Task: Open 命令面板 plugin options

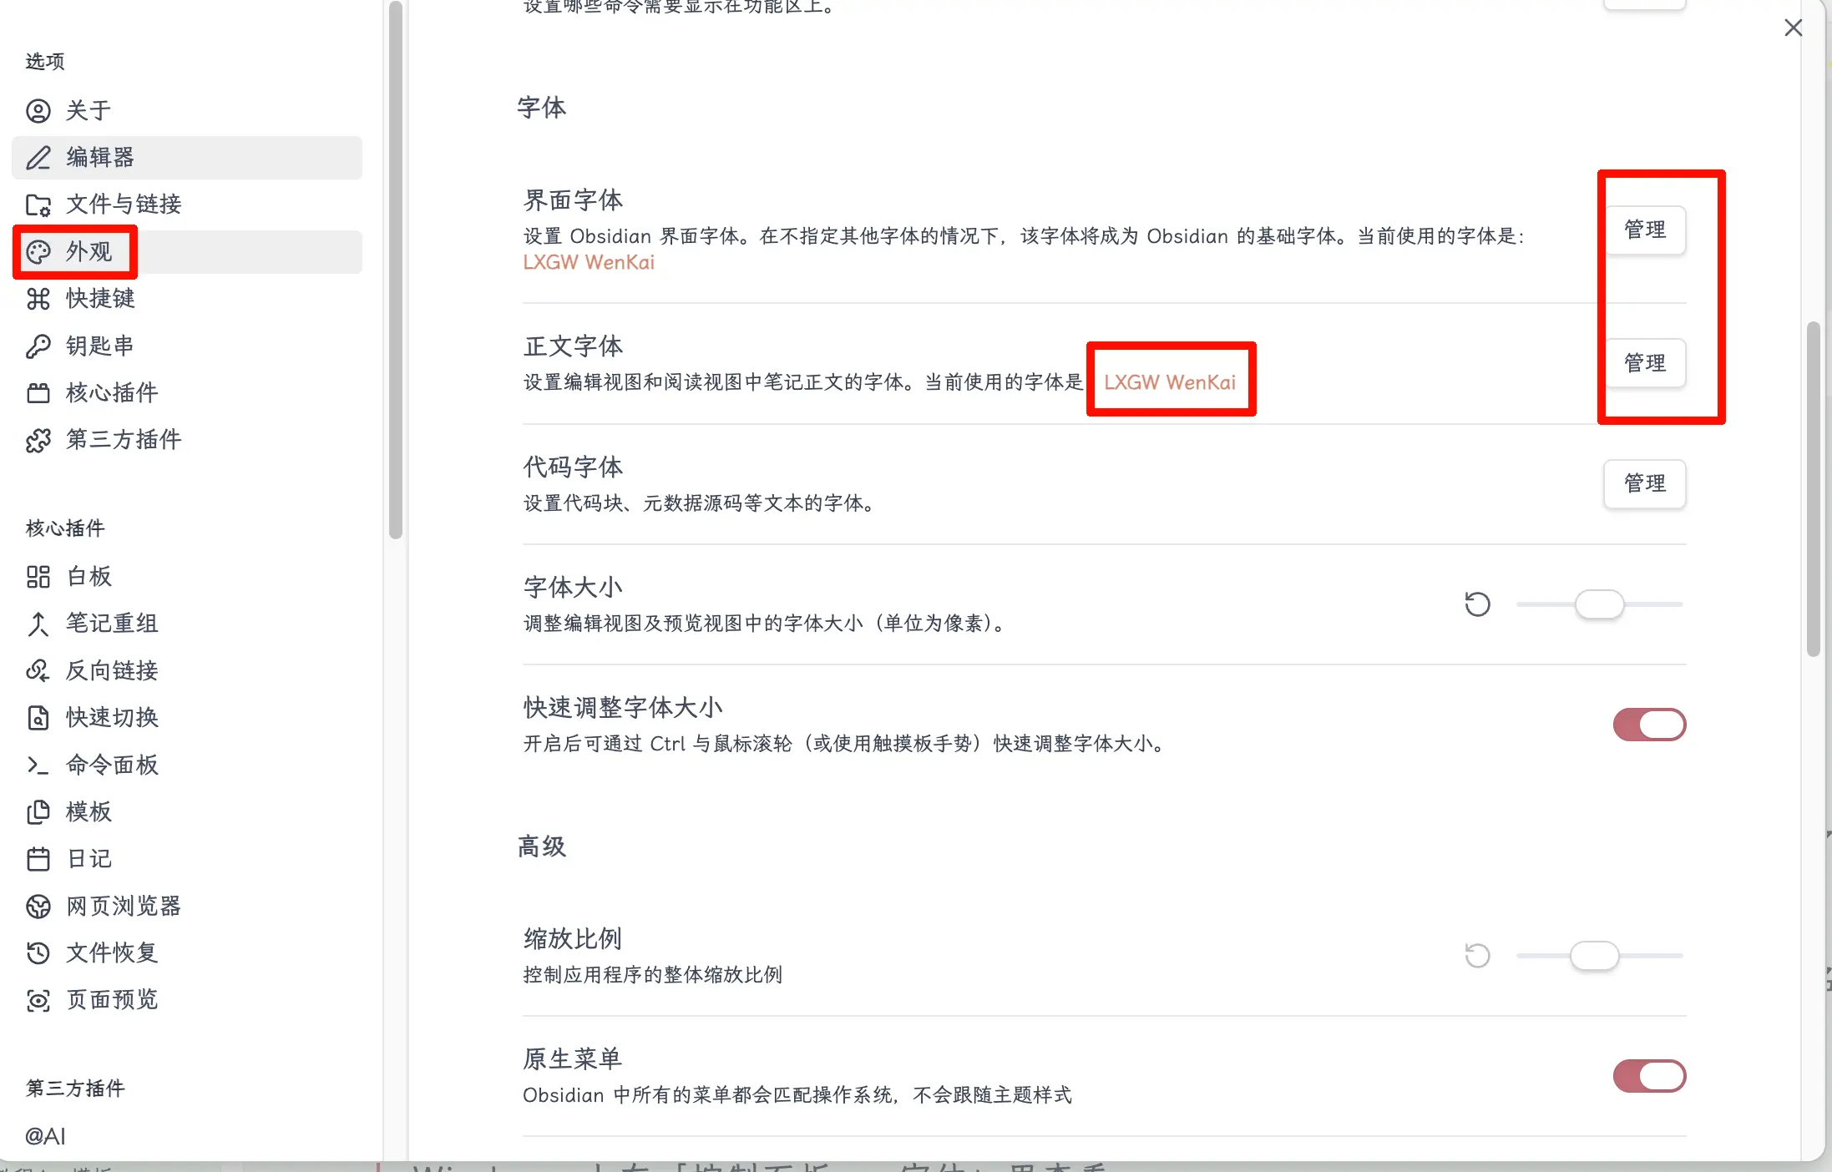Action: click(x=112, y=765)
